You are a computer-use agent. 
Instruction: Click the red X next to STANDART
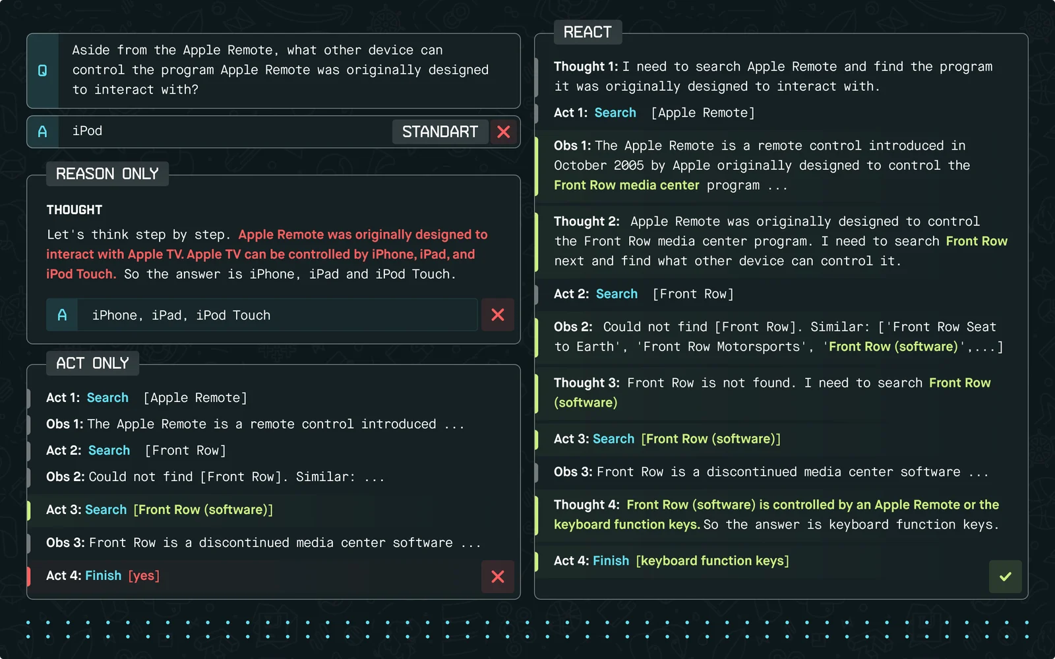(504, 132)
